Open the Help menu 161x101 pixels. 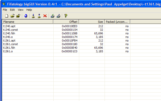tap(29, 10)
